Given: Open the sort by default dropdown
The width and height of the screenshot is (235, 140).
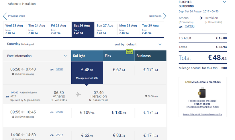Looking at the screenshot, I should (160, 45).
